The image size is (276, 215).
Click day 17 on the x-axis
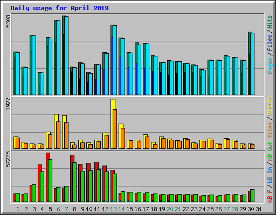pos(146,209)
